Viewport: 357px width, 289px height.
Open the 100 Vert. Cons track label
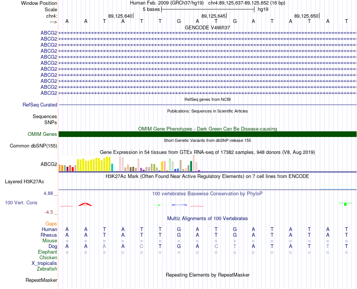click(21, 202)
